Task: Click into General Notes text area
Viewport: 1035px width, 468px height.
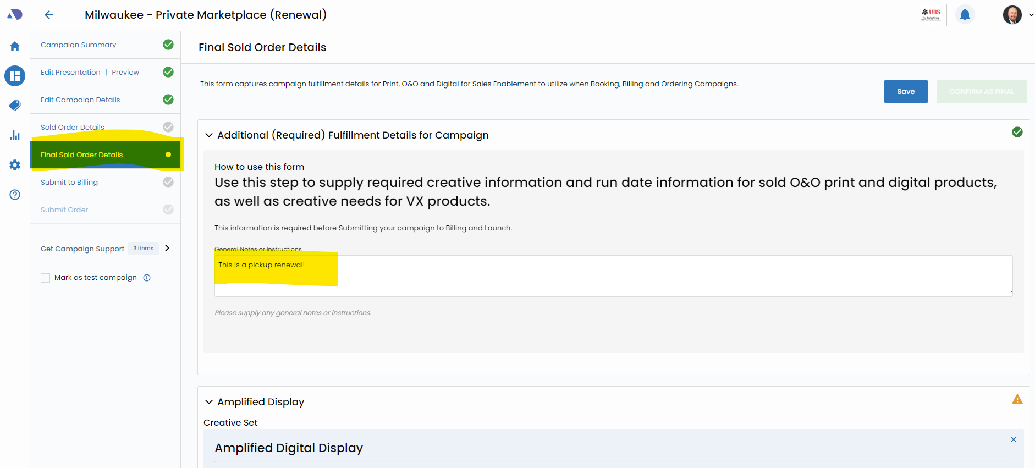Action: (613, 276)
